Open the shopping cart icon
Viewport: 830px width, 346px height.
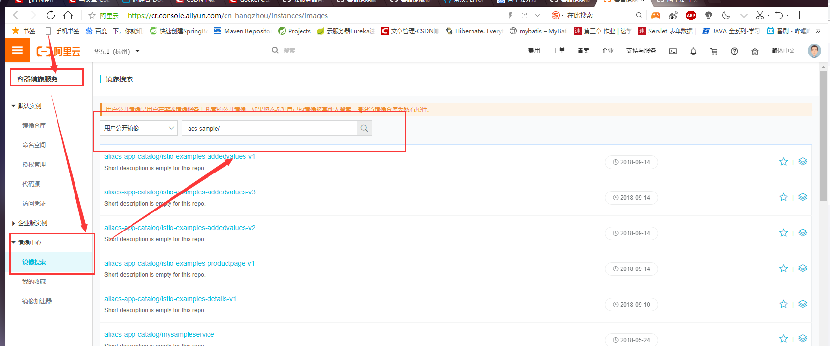click(x=714, y=51)
